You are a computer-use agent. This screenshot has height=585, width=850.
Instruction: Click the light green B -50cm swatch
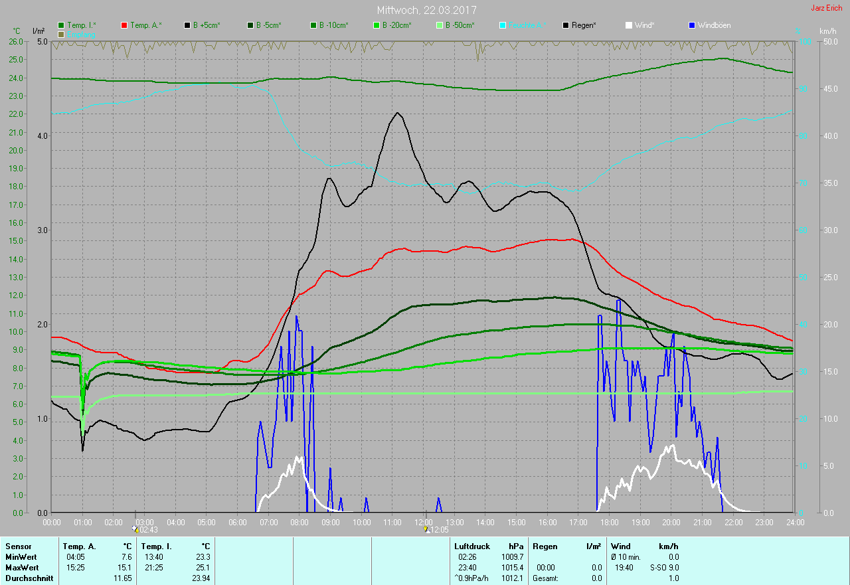pyautogui.click(x=439, y=25)
